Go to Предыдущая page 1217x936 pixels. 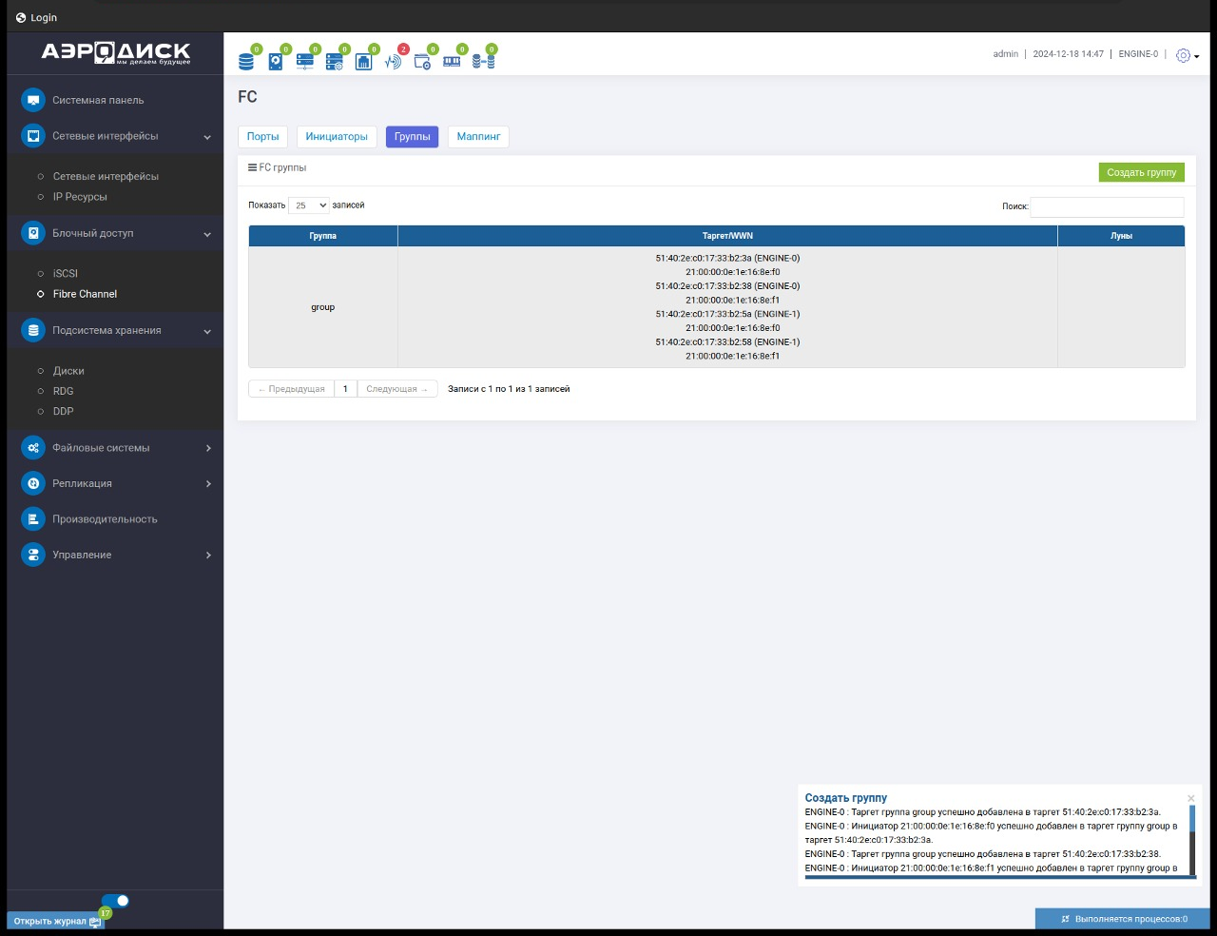click(292, 389)
